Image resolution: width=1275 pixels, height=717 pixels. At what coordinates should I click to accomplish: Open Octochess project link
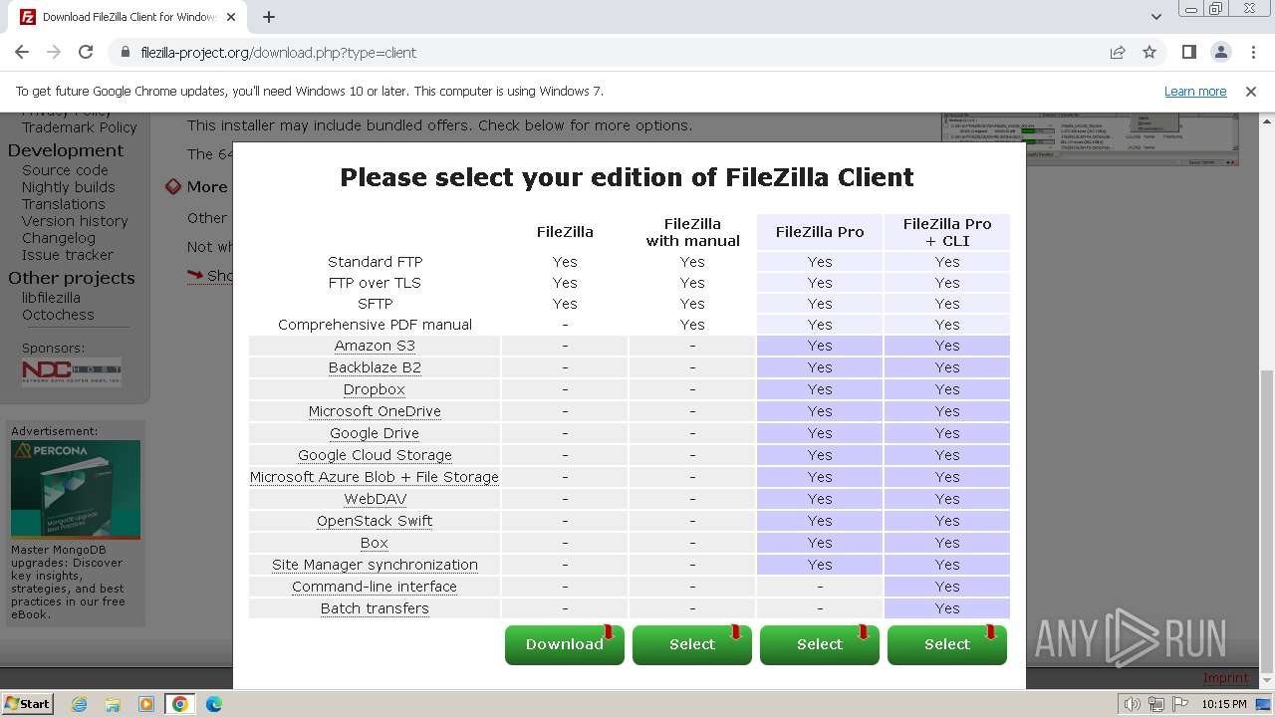click(x=58, y=315)
